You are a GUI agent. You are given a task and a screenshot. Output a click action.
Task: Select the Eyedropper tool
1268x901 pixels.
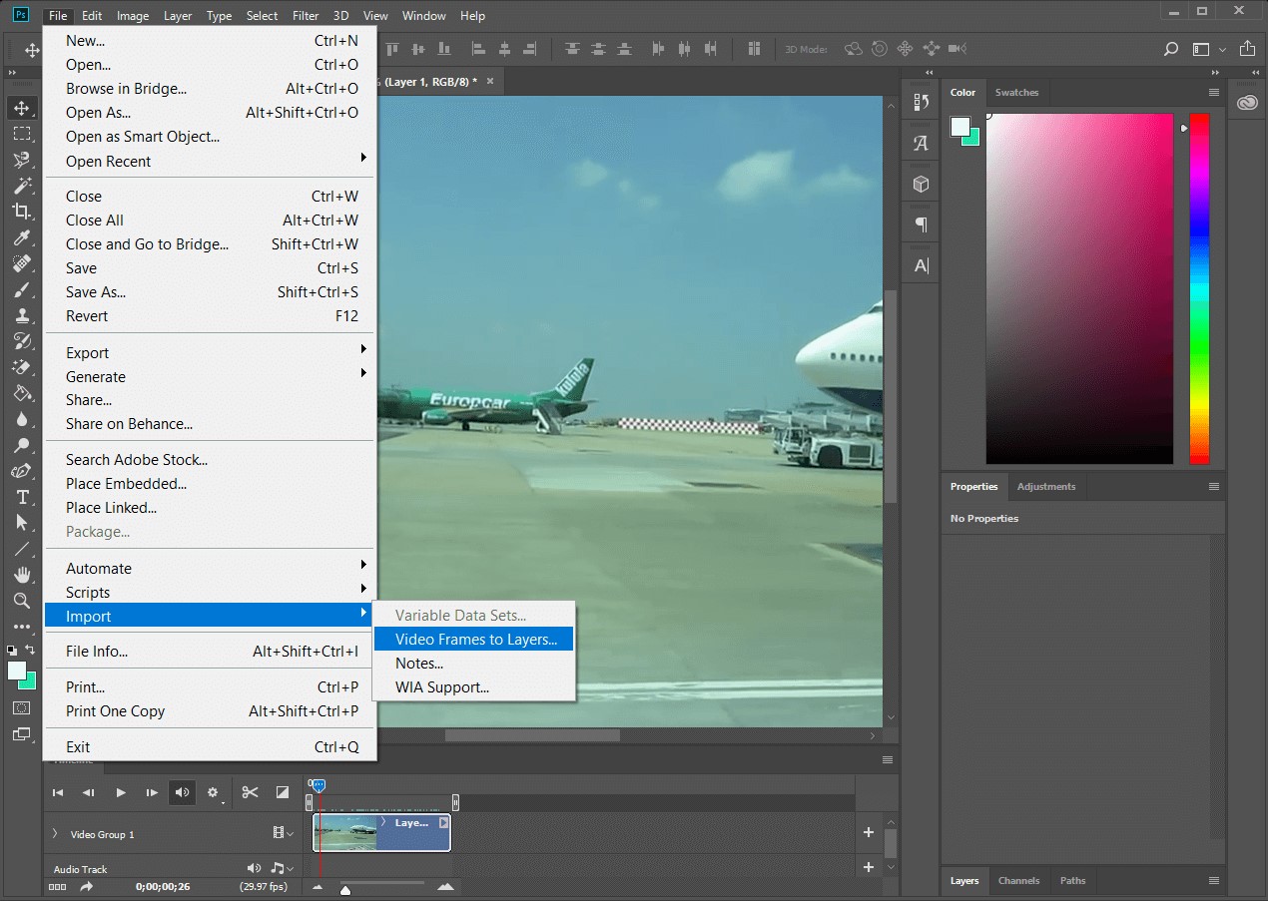point(21,236)
